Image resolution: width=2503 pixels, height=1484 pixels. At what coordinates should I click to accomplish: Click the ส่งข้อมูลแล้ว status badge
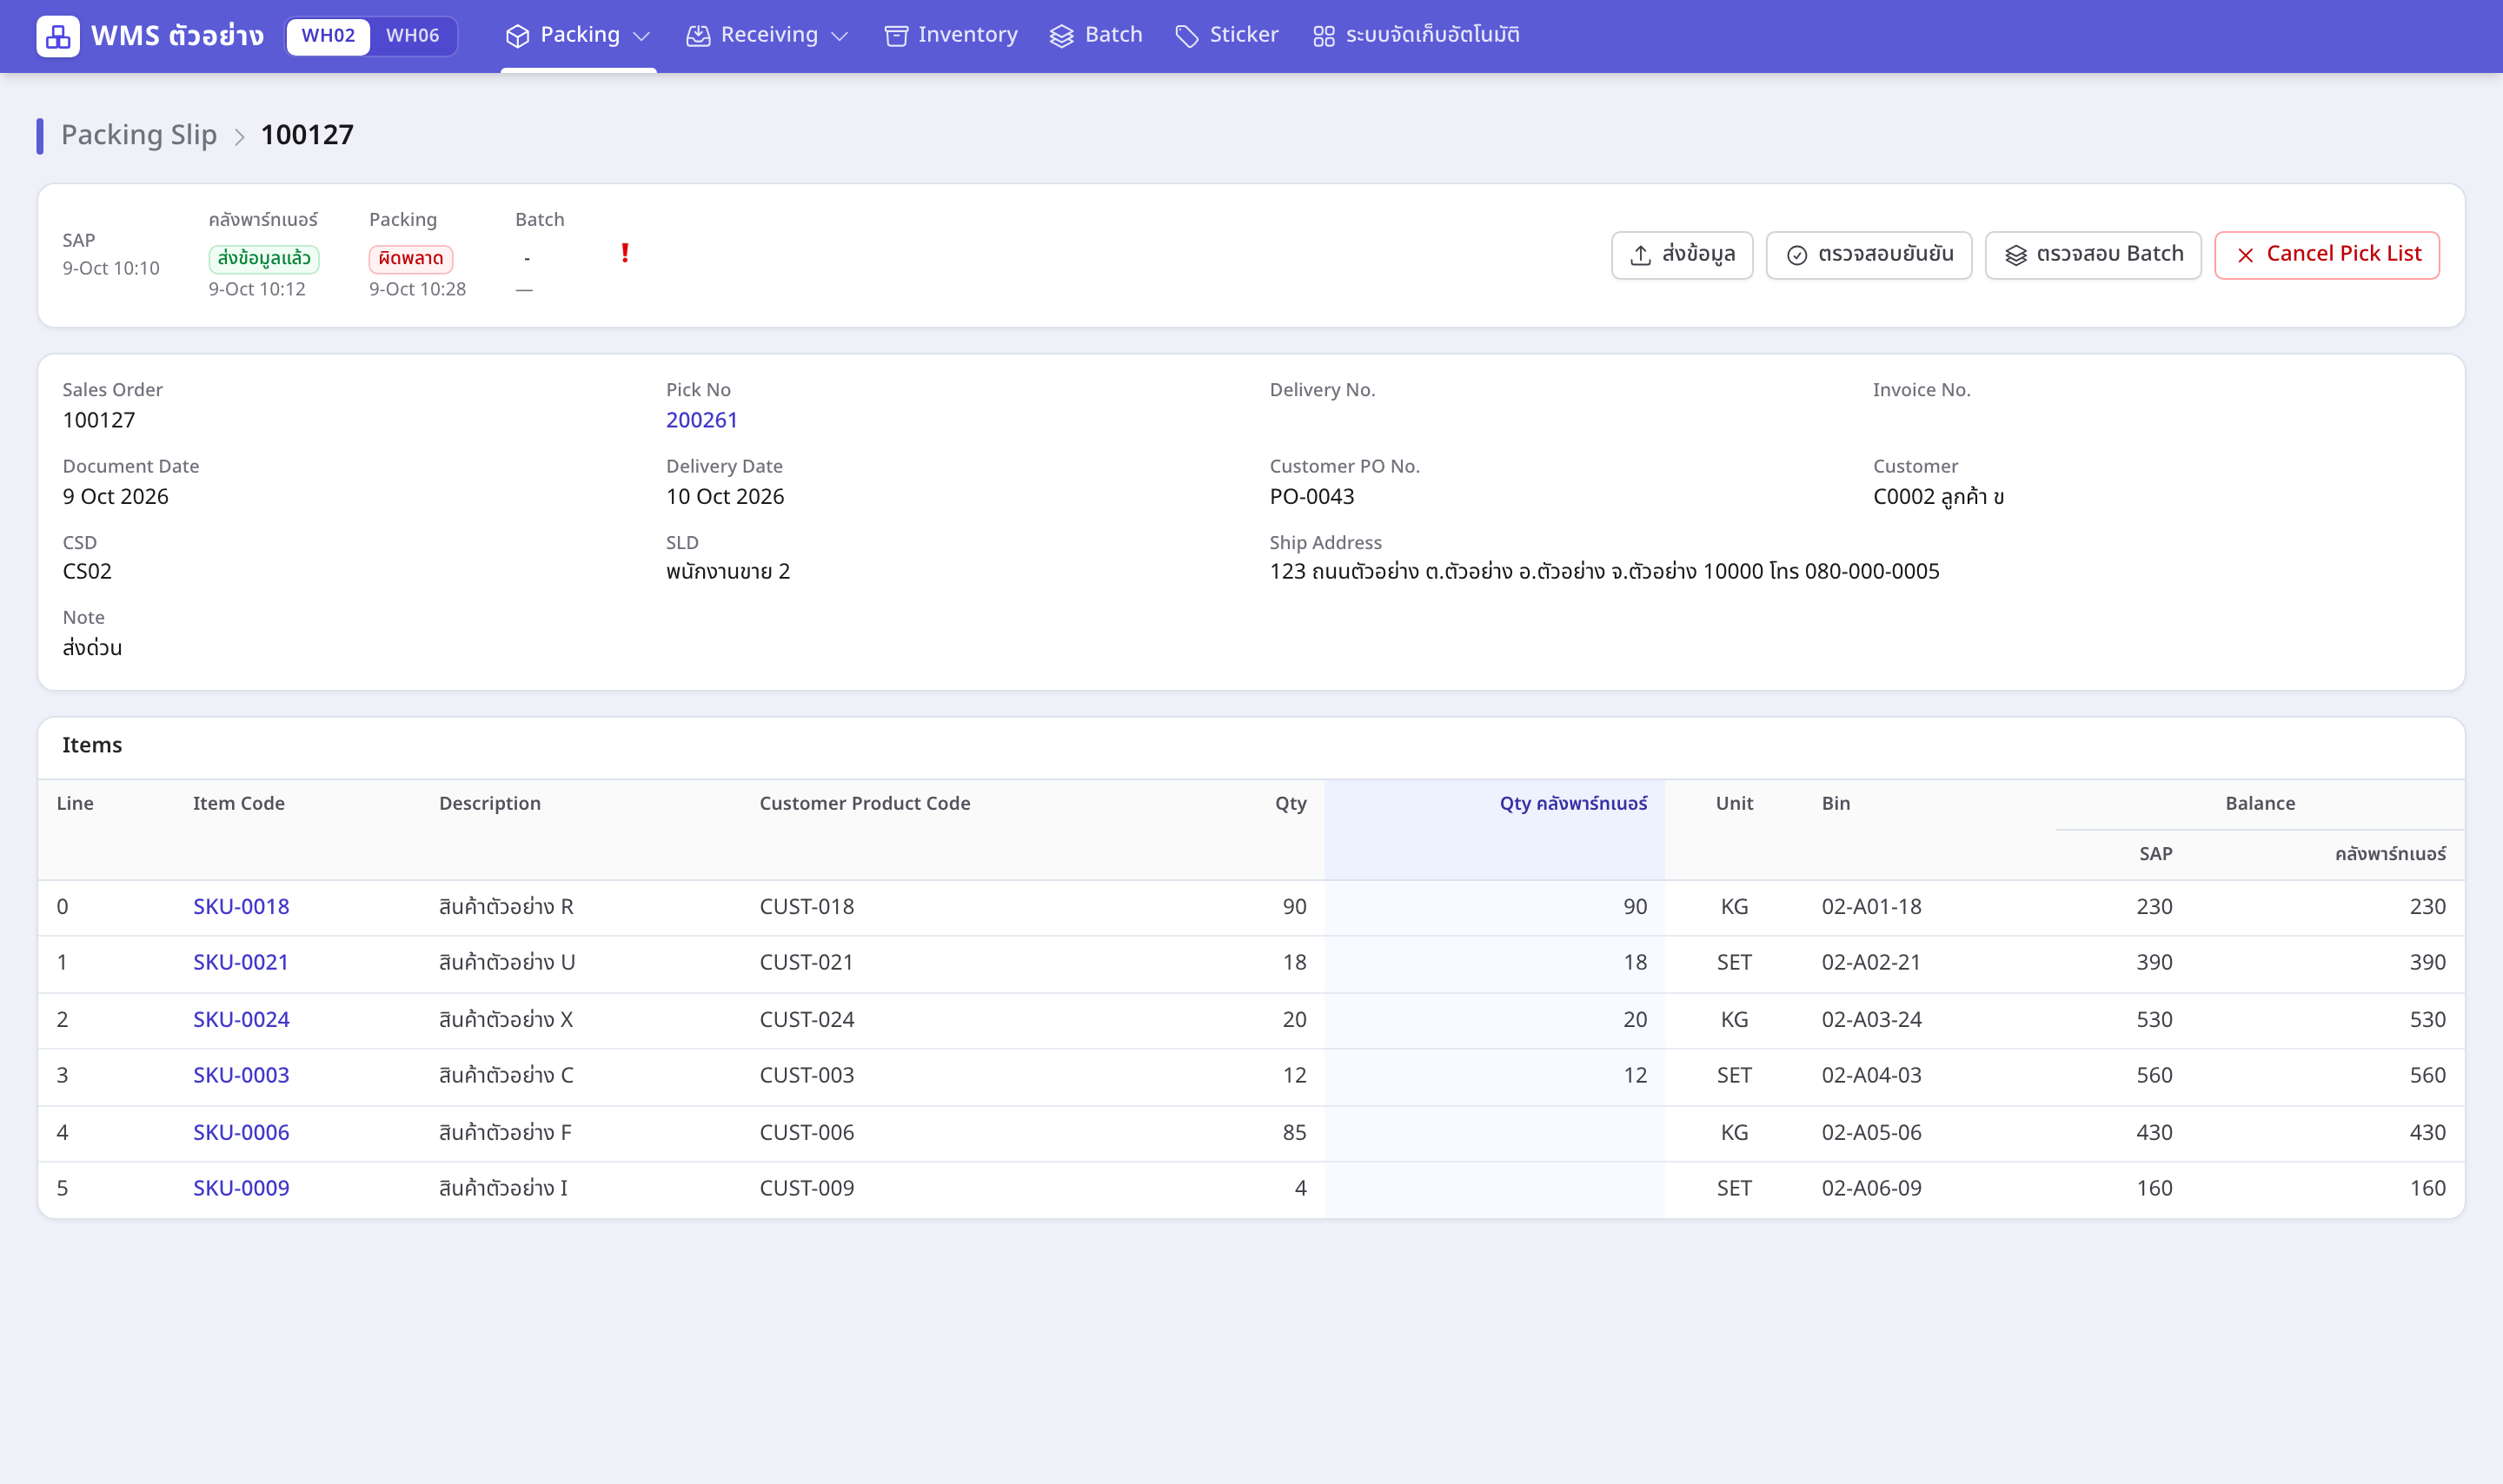pos(264,258)
